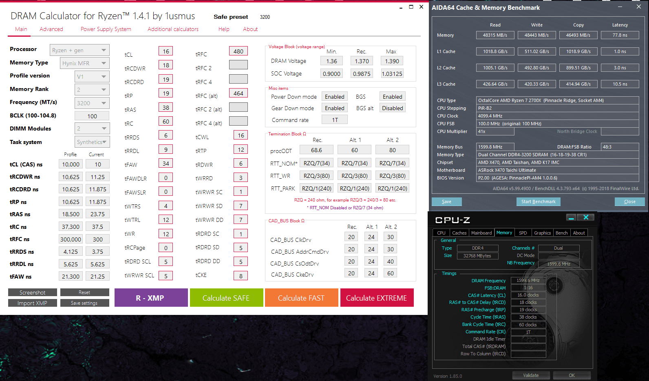Open the Graphics tab in CPU-Z
The image size is (649, 381).
[x=543, y=233]
